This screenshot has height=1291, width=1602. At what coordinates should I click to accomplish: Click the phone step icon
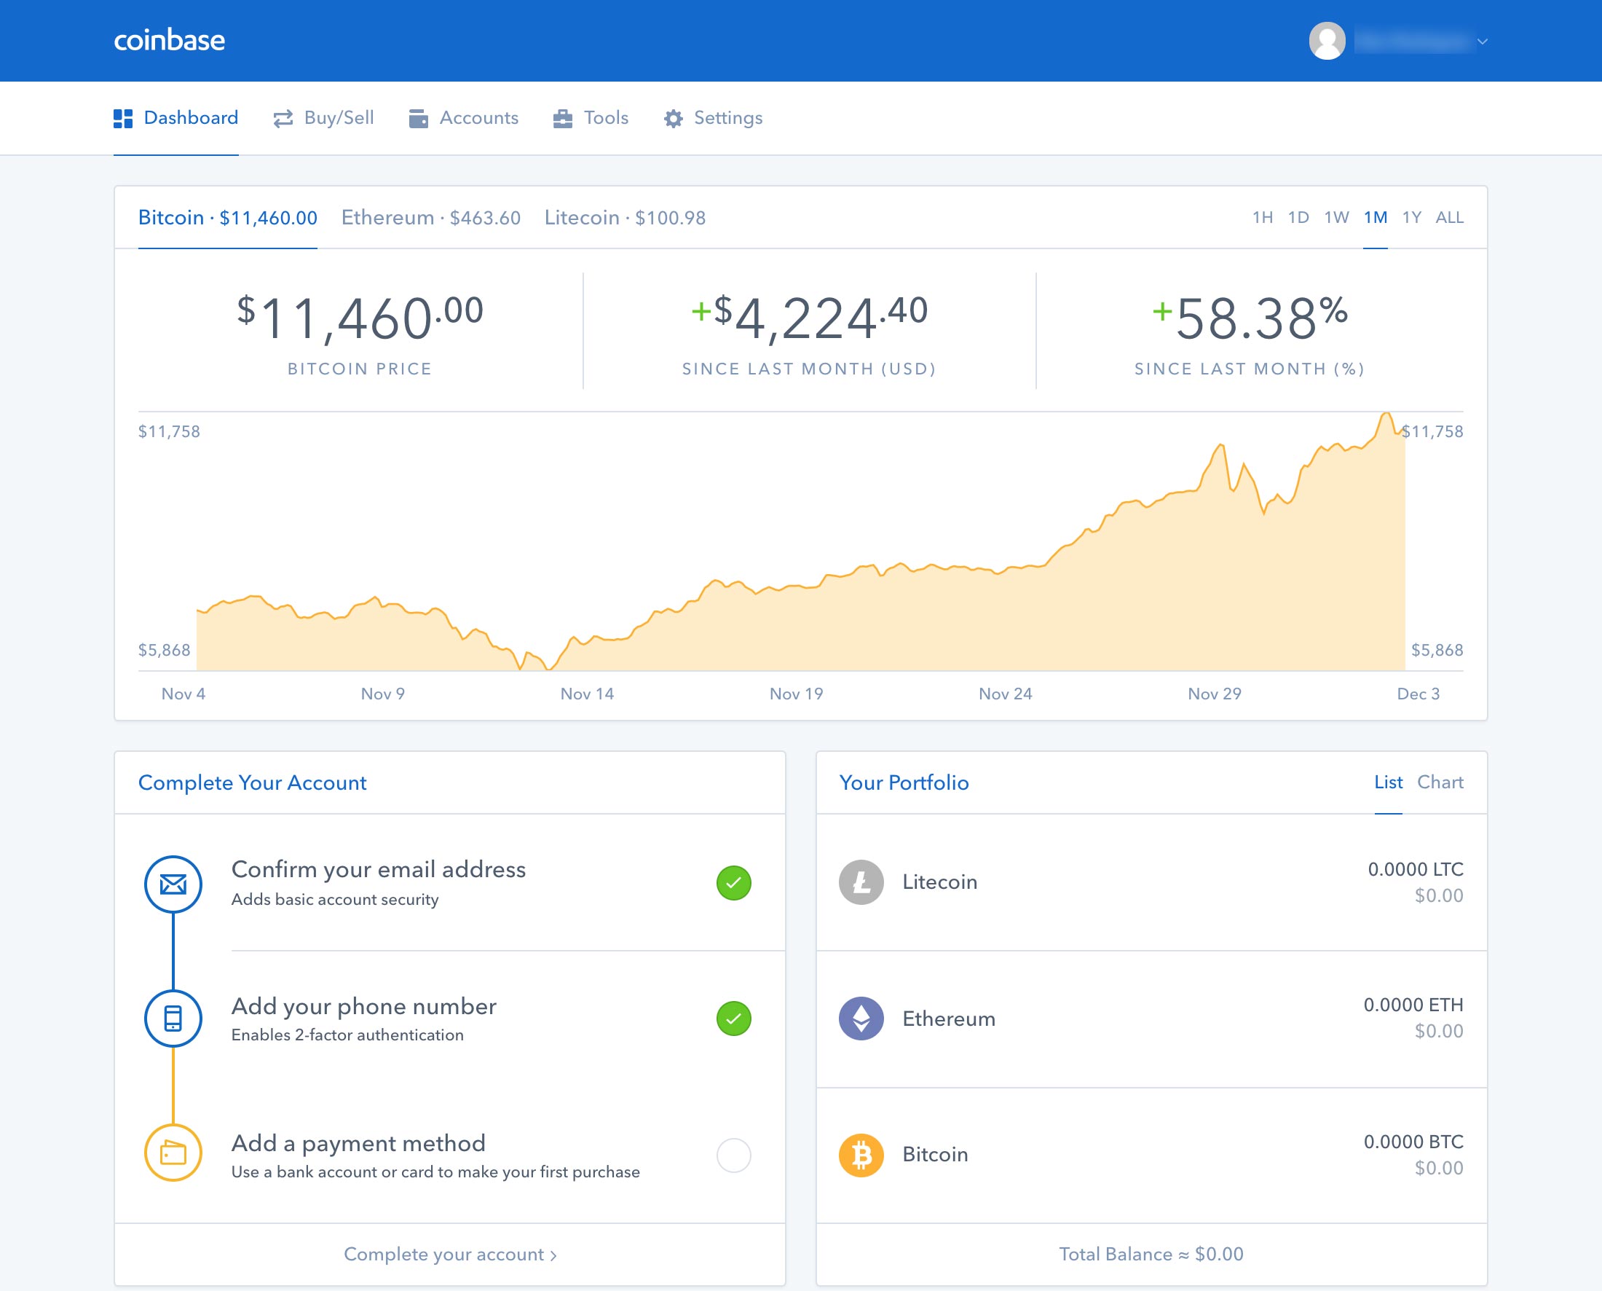point(173,1018)
